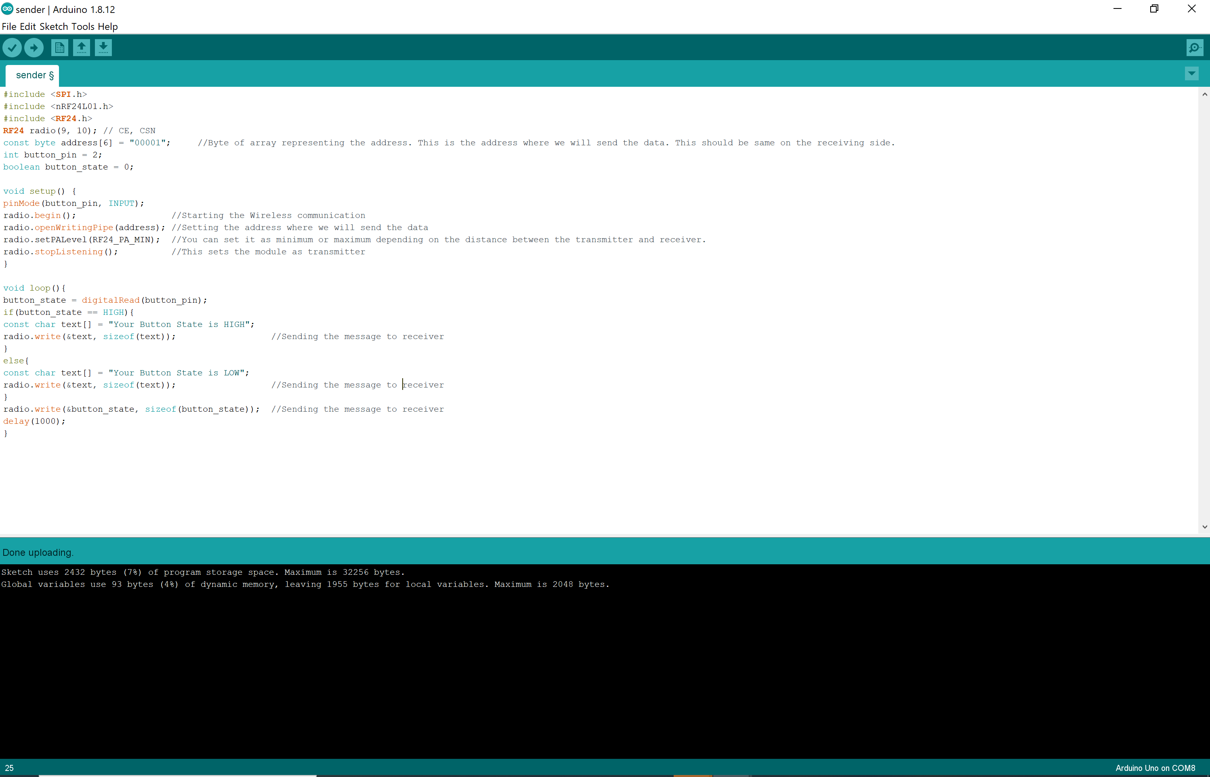This screenshot has height=777, width=1210.
Task: Click the 'boolean button_state = 0;' line
Action: [69, 167]
